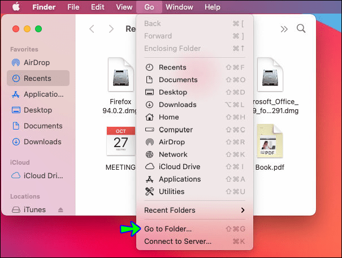Open the Finder menu
The width and height of the screenshot is (342, 258).
44,7
